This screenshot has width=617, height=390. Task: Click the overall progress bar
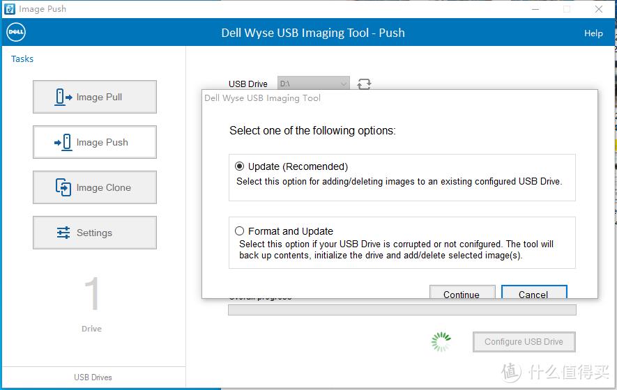pos(402,310)
